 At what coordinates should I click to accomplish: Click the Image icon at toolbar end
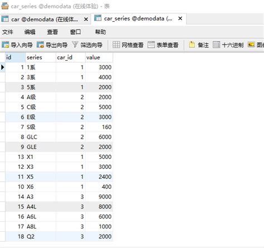pos(251,45)
